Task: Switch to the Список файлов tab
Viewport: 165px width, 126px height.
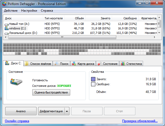Action: 38,64
